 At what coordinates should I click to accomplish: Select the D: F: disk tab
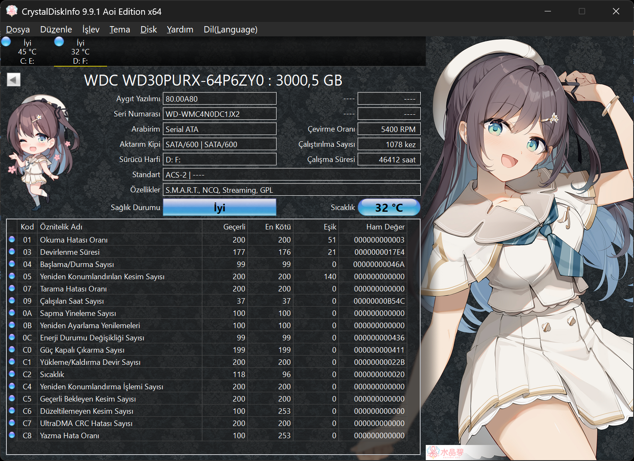tap(80, 51)
